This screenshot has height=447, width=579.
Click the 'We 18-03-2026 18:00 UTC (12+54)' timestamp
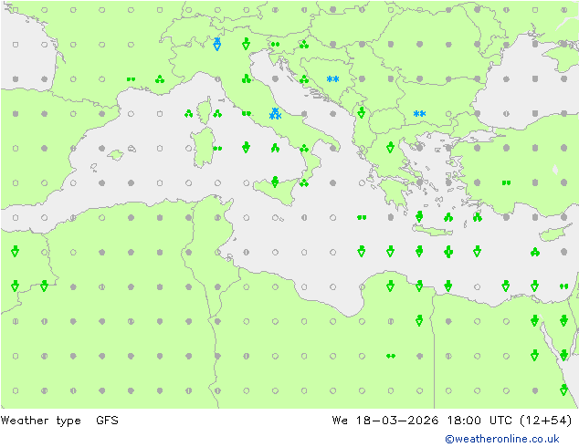click(x=452, y=421)
